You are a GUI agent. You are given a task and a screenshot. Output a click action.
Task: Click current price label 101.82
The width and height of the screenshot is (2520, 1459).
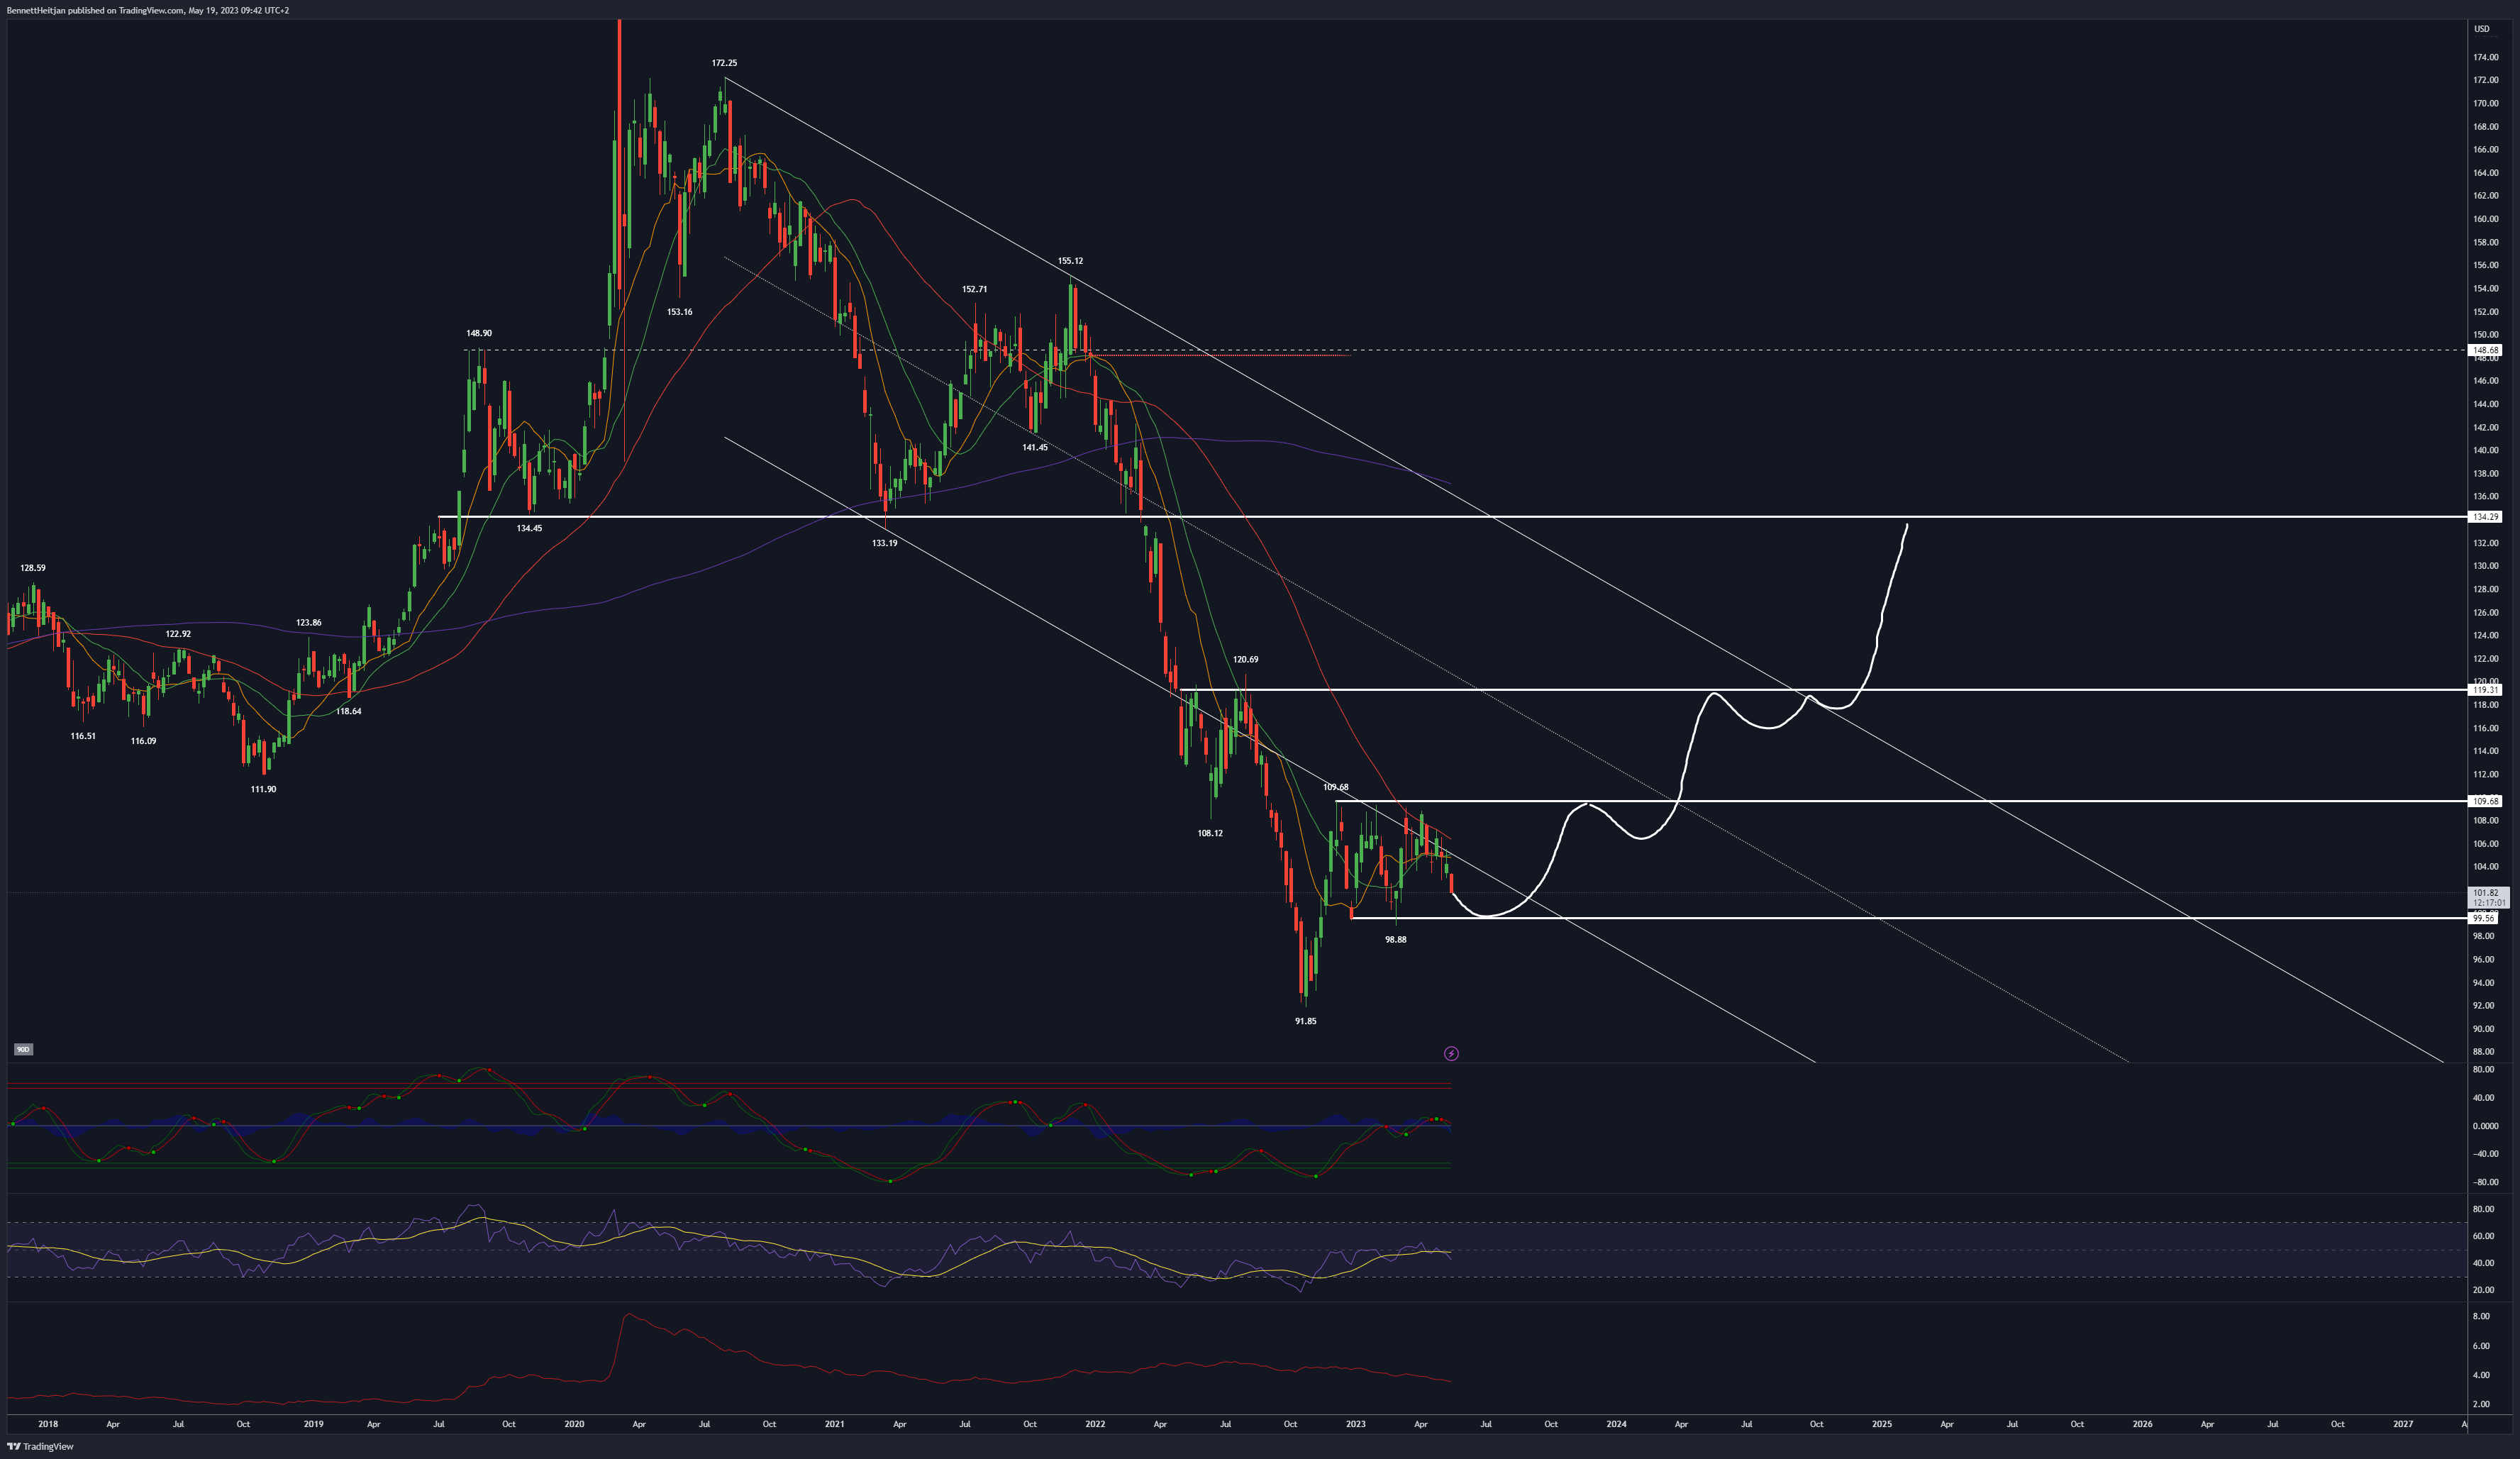(2485, 893)
